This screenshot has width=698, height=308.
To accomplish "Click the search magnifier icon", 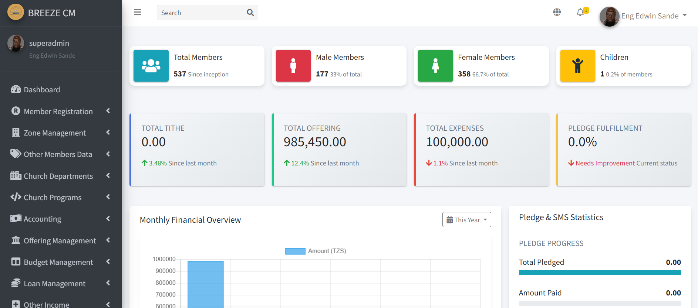I will [250, 13].
